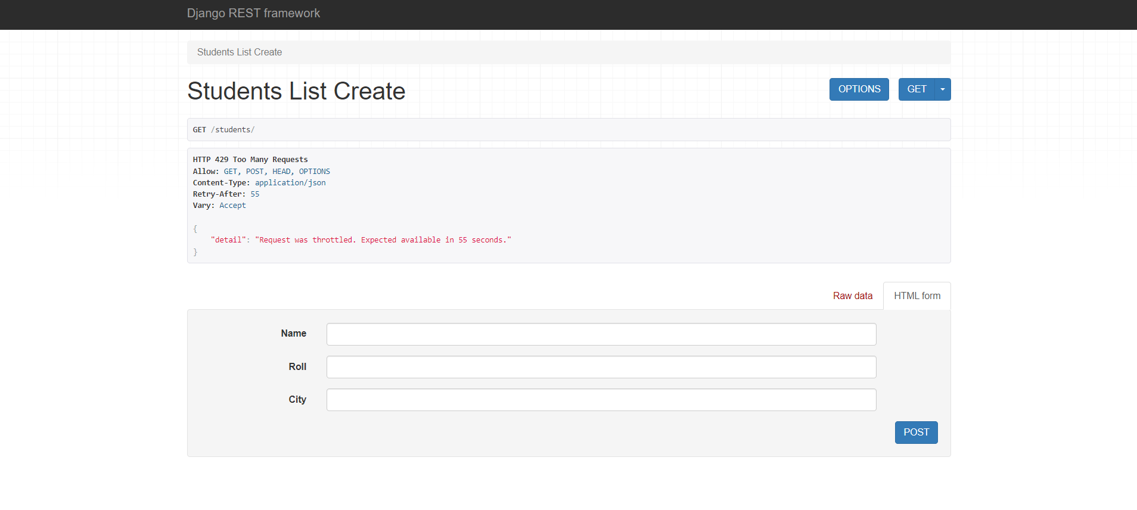
Task: Click the application/json content type value
Action: (290, 183)
